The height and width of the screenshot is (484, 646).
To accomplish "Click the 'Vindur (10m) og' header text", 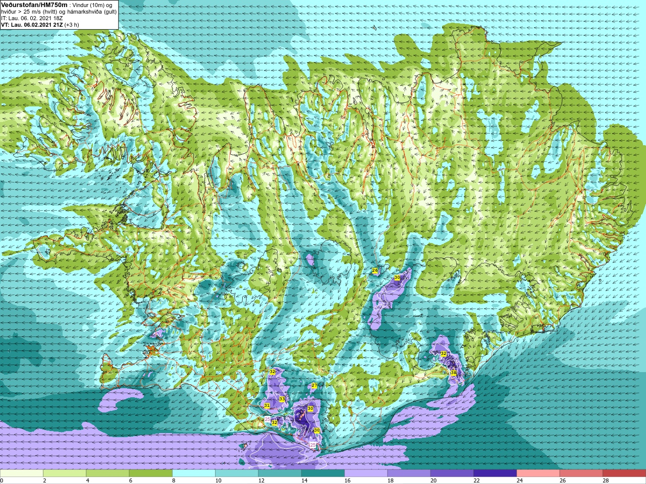I will tap(92, 5).
